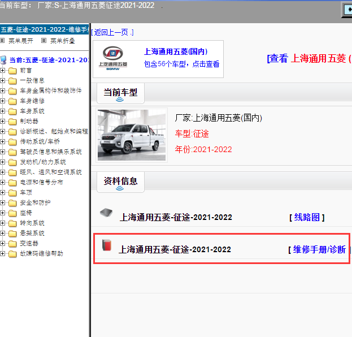Click the computer icon beside 当前:五菱-征途
This screenshot has height=337, width=352.
3,60
